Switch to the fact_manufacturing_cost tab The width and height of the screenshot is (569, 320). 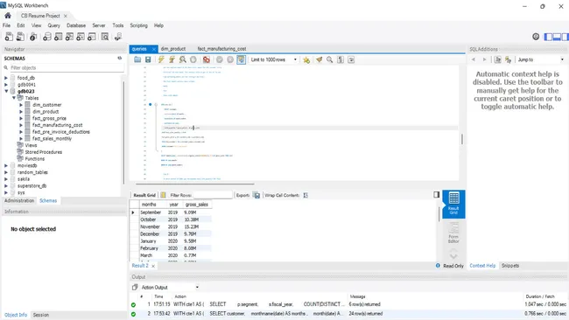(x=221, y=49)
